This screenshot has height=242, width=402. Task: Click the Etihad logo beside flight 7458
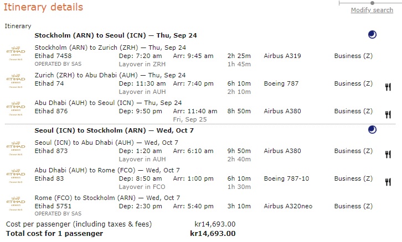[16, 53]
